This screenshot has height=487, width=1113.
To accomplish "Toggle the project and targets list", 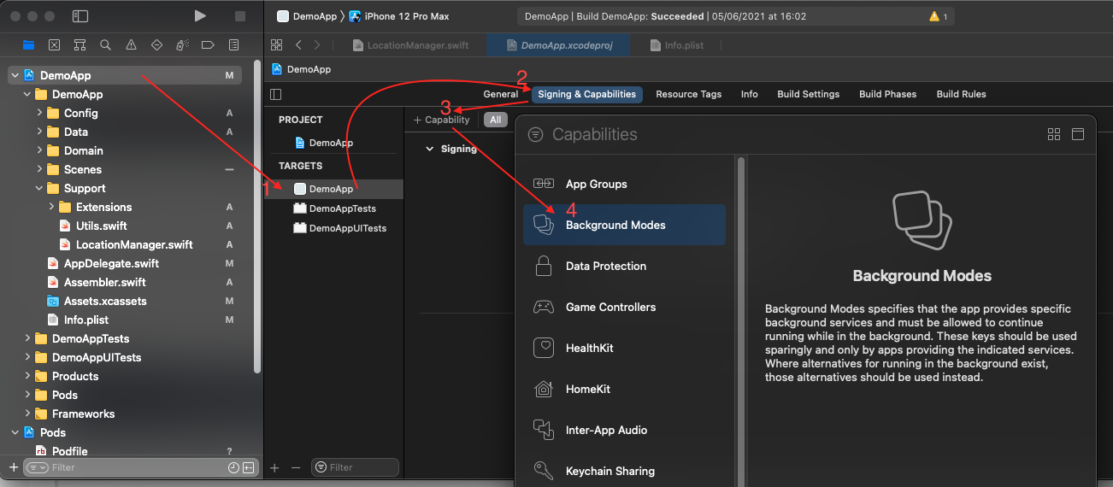I will (x=275, y=94).
